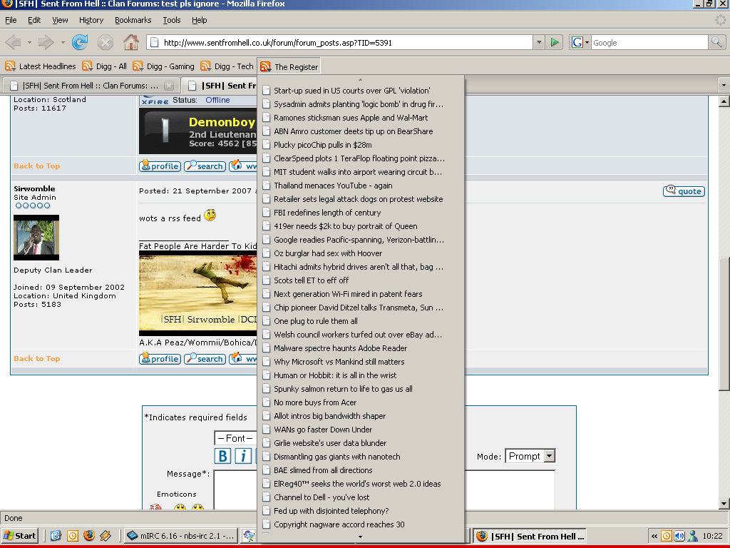Click the Back to Top link below Sirwomble
This screenshot has width=730, height=548.
point(37,359)
